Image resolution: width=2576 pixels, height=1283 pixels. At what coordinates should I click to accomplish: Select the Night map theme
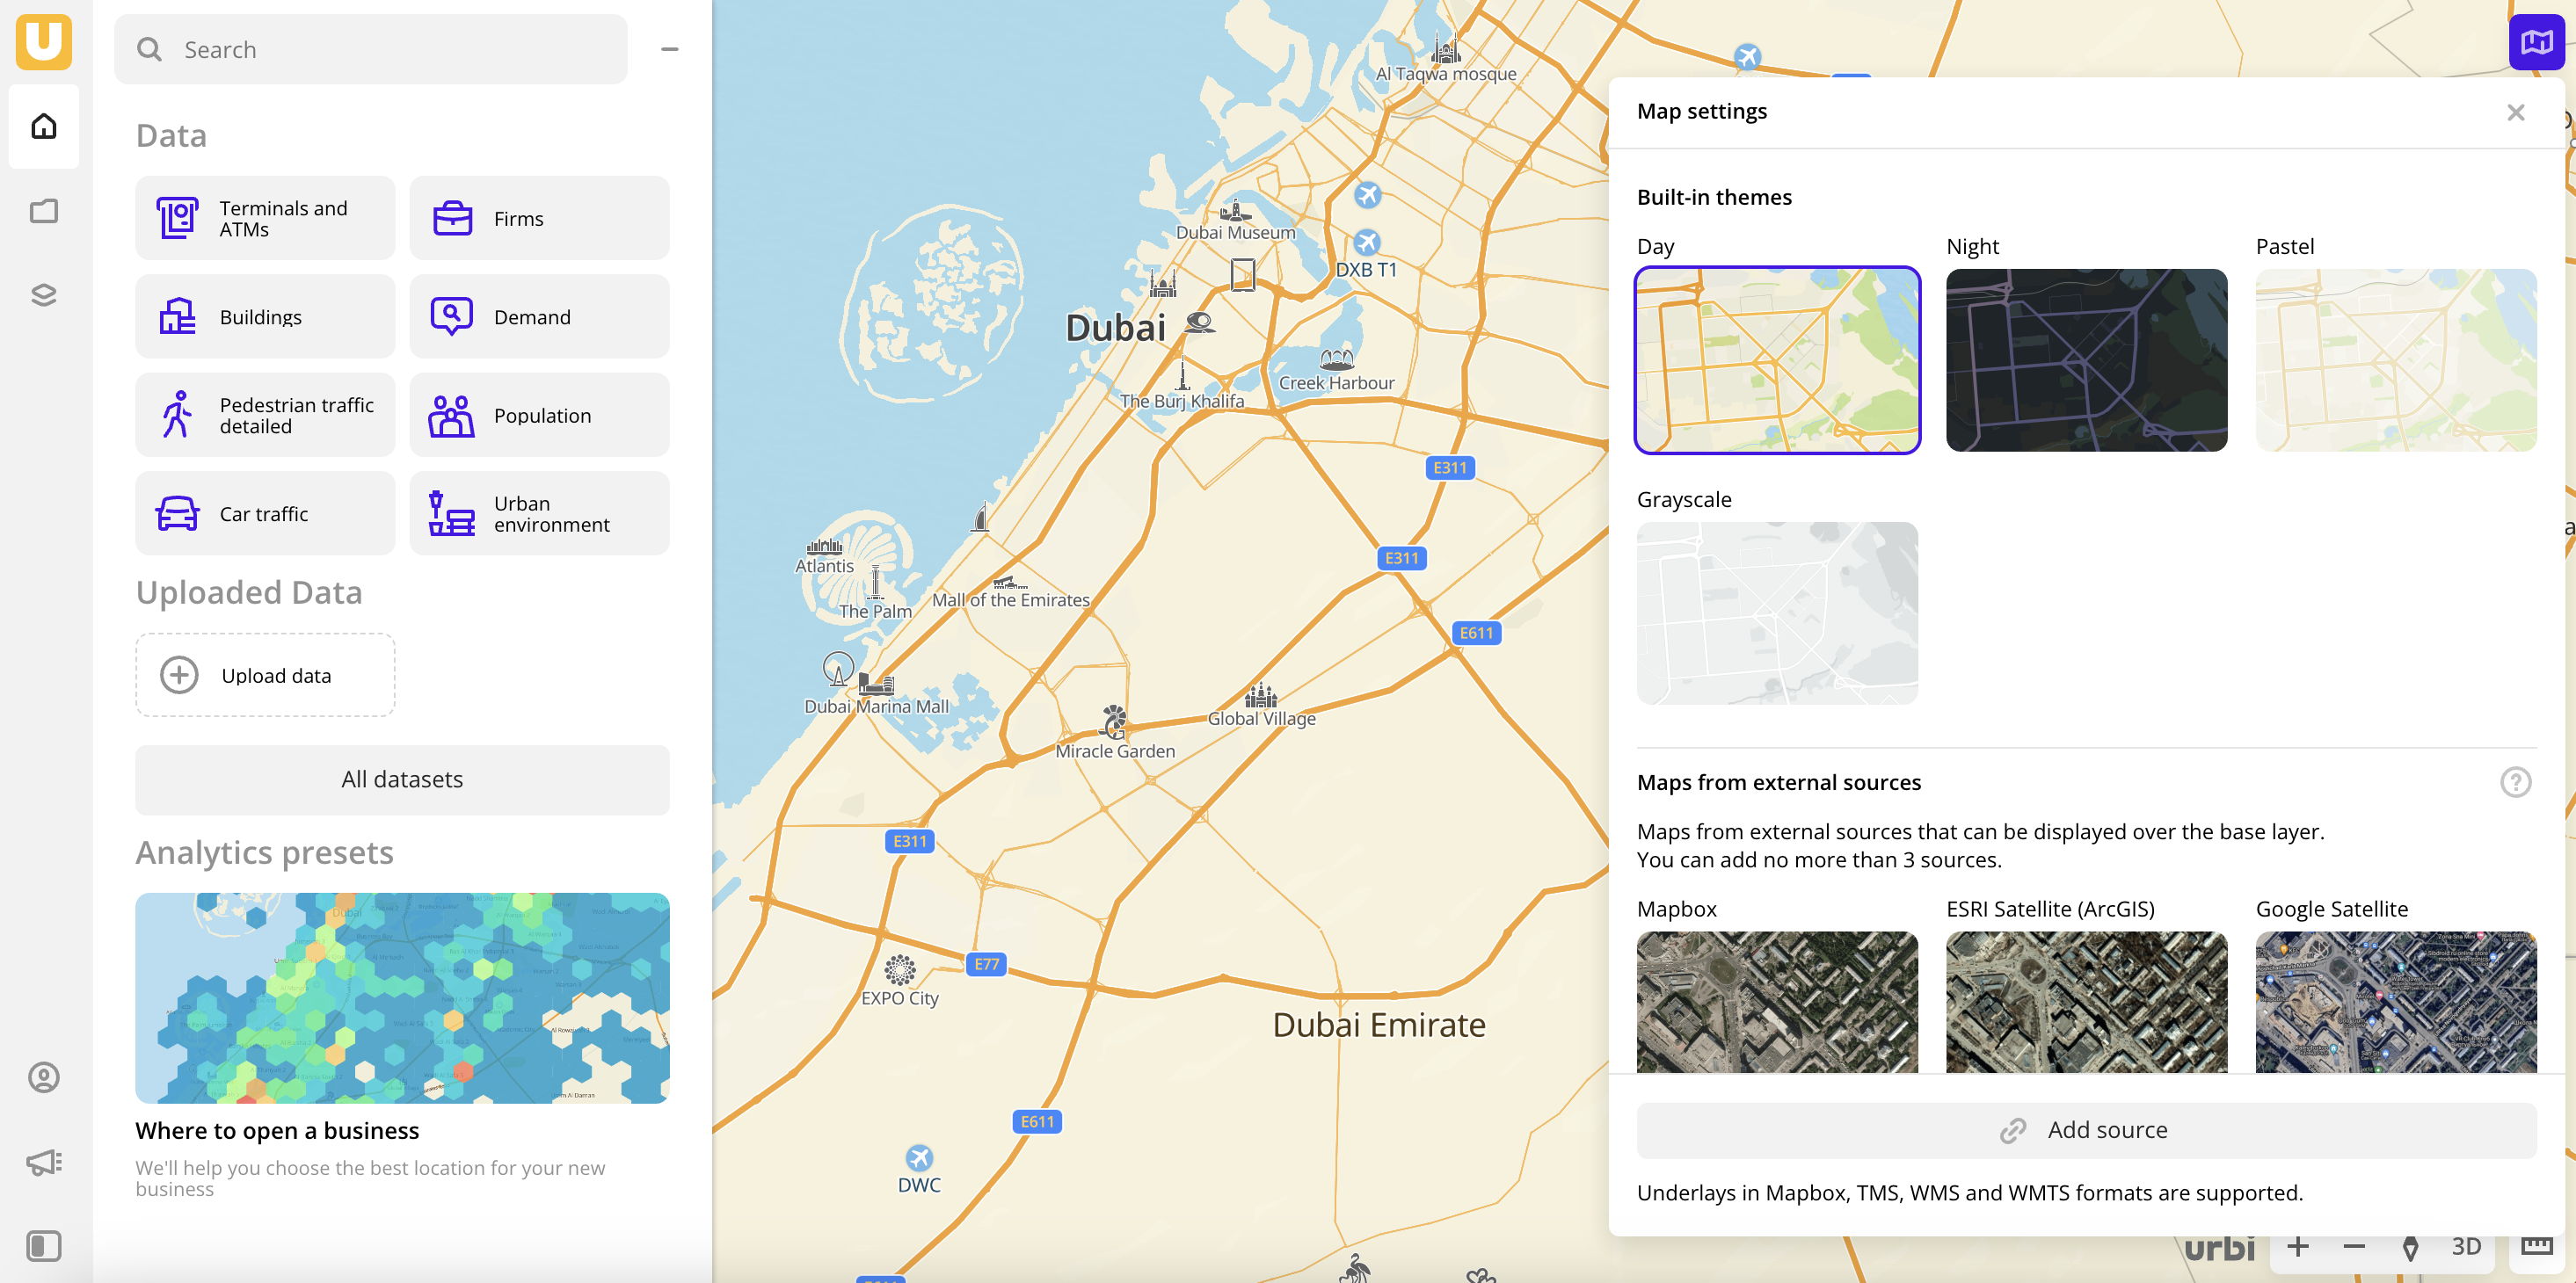[2086, 359]
